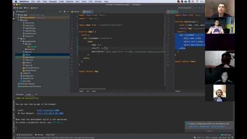Click the Add Configuration button
The image size is (247, 139).
[x=185, y=8]
